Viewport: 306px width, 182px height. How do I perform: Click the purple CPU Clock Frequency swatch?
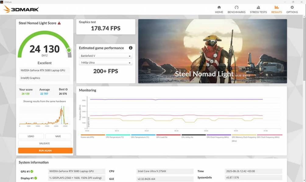coord(219,135)
